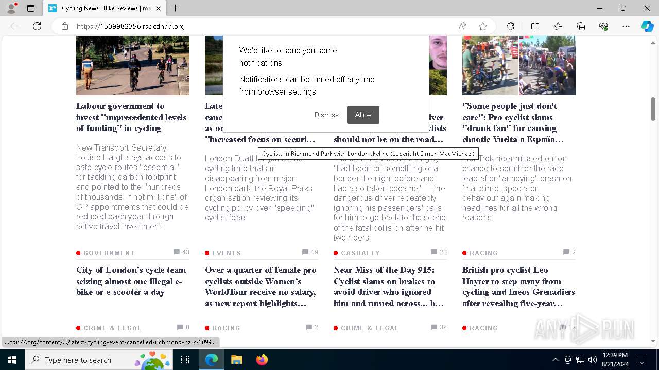Select CRIME & LEGAL tag with 39 comments
This screenshot has width=659, height=370.
pyautogui.click(x=370, y=328)
